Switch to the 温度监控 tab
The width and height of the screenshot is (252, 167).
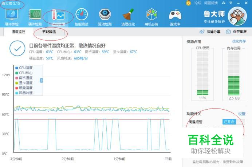click(19, 32)
